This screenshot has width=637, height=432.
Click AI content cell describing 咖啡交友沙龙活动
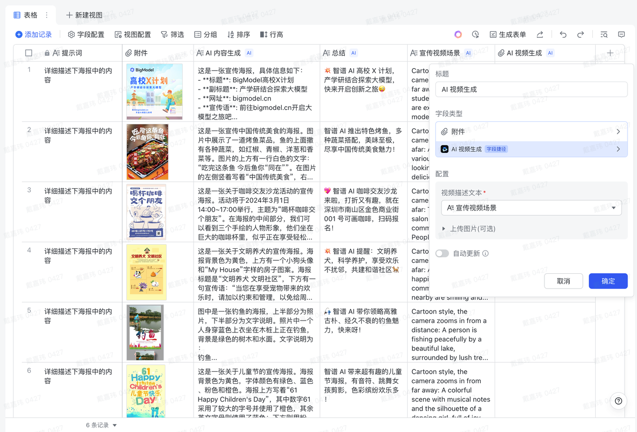[x=257, y=212]
